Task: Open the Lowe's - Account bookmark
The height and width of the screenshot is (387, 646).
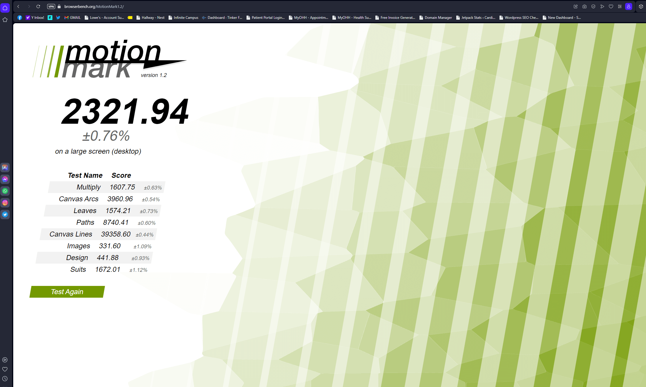Action: (x=104, y=18)
